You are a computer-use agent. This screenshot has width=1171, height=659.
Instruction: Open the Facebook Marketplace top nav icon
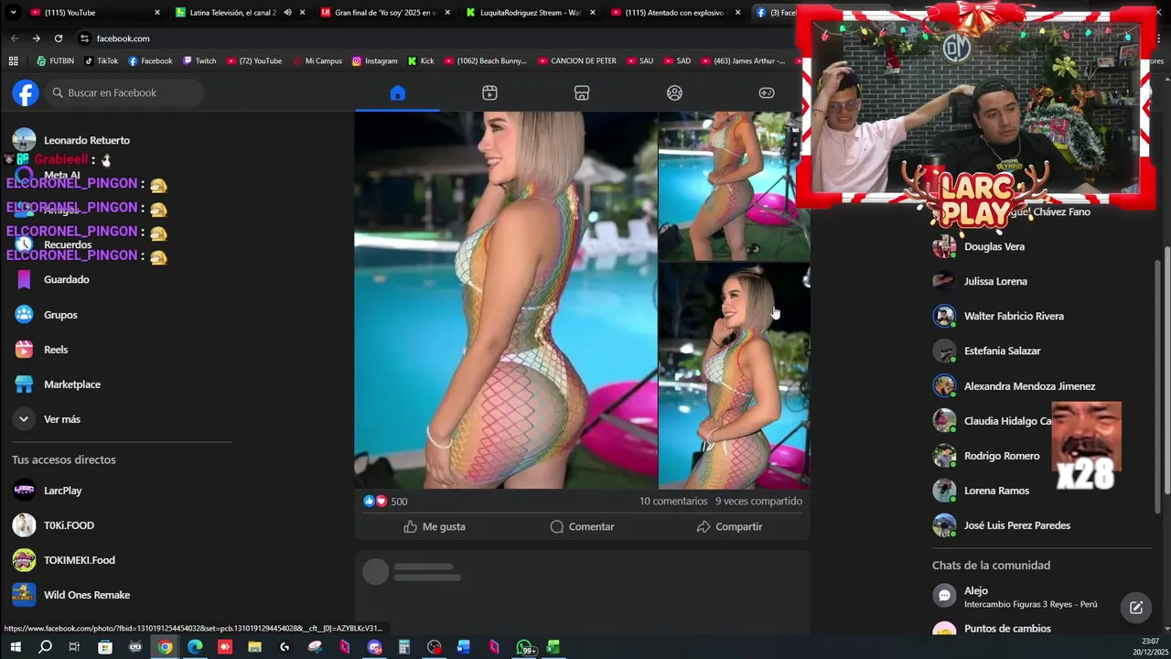582,92
